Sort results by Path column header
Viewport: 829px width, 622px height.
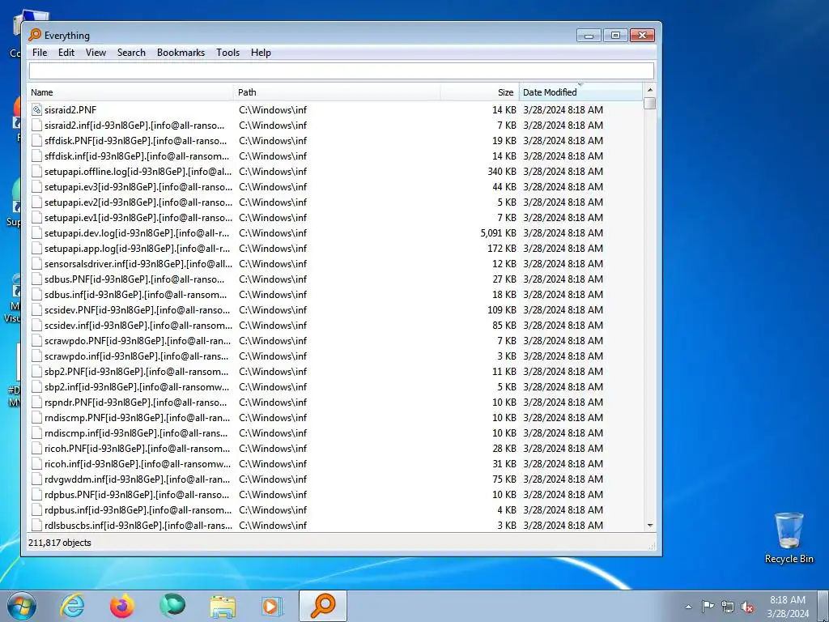pos(337,92)
